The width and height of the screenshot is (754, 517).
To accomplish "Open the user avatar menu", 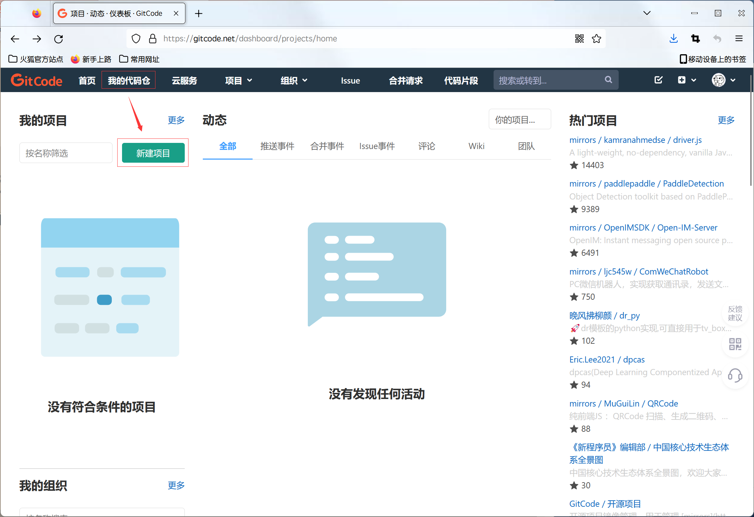I will click(x=719, y=80).
